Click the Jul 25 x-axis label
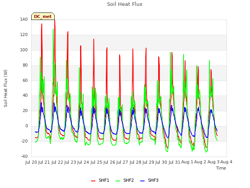The image size is (250, 188). [96, 162]
